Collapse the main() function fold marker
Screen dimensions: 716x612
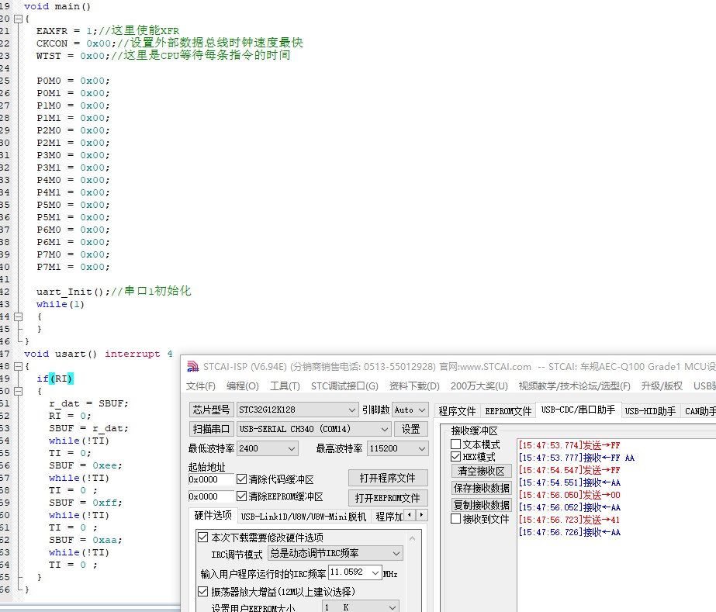tap(18, 19)
